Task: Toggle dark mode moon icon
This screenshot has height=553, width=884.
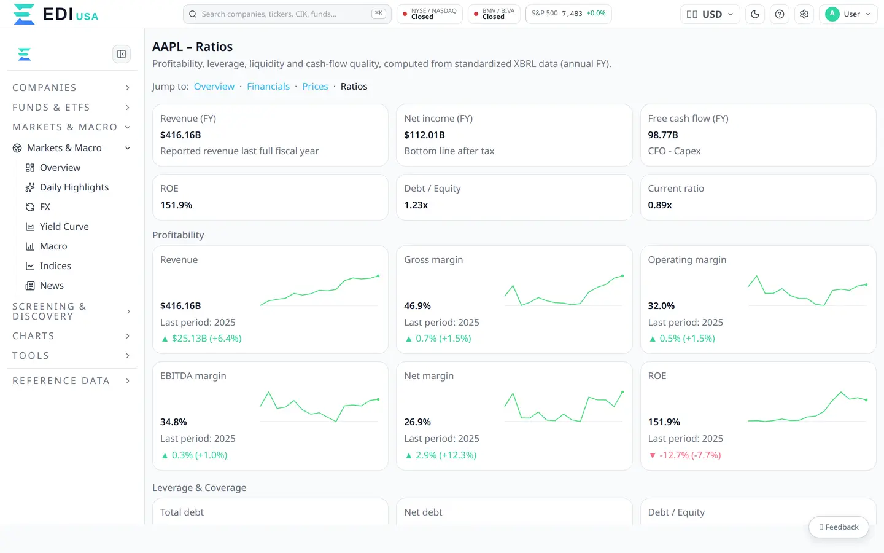Action: coord(755,14)
